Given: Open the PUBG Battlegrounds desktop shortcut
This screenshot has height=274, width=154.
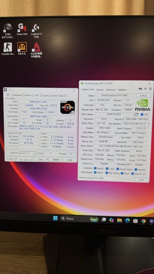Looking at the screenshot, I should coord(8,31).
